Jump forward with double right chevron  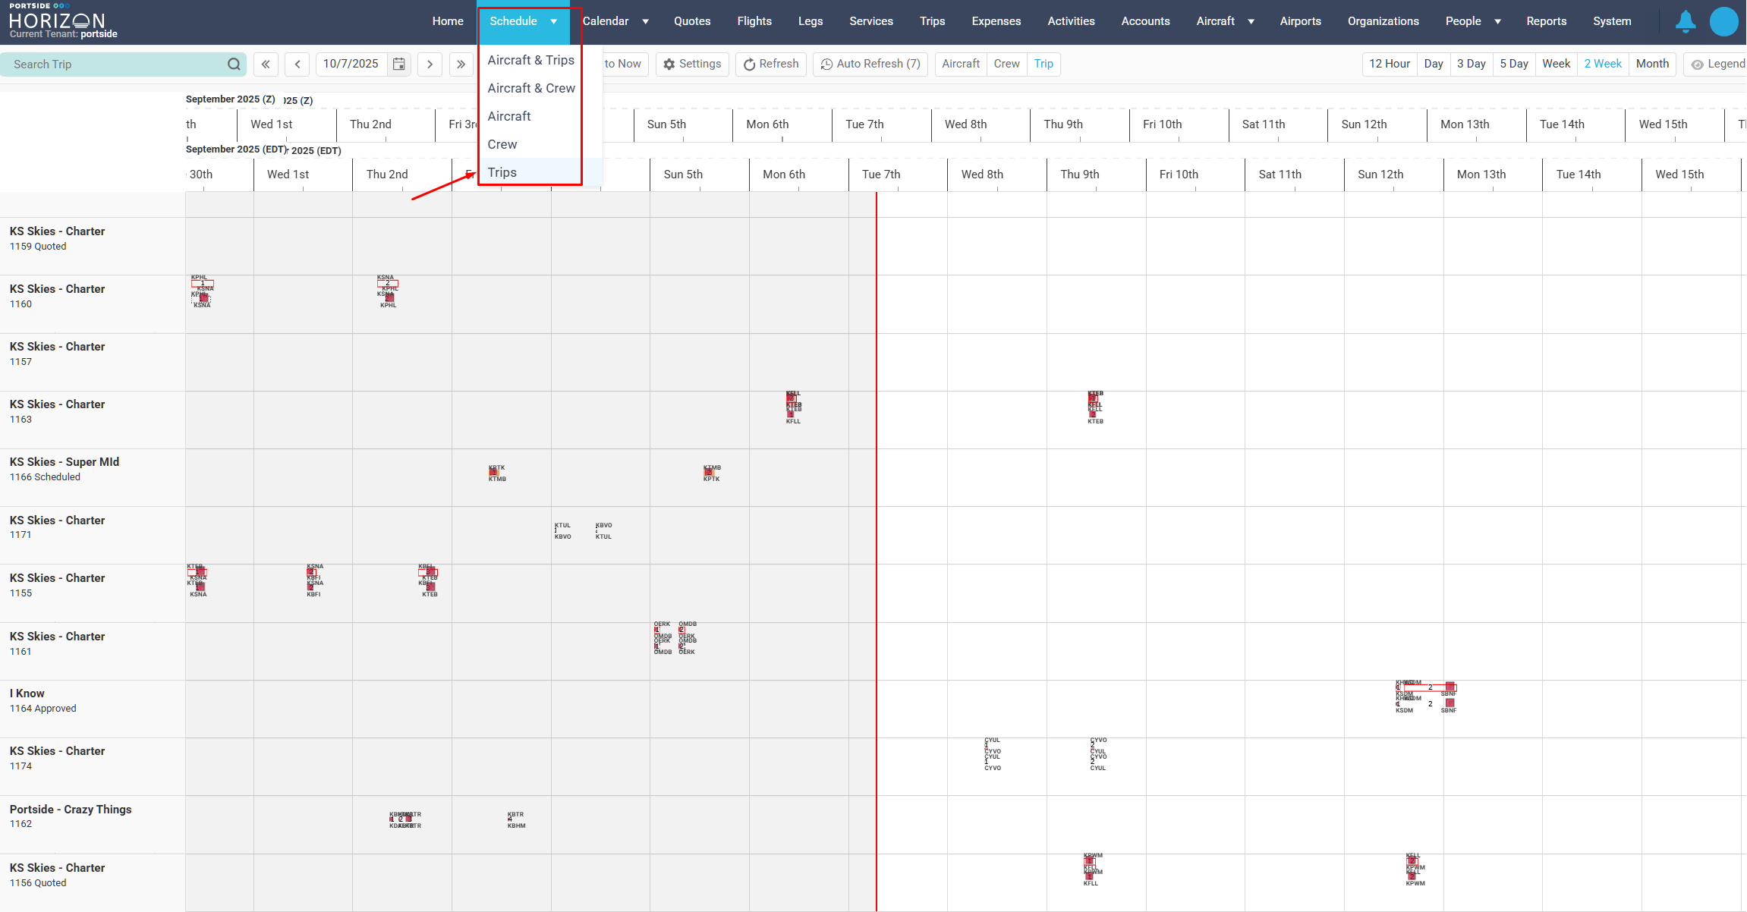[x=461, y=64]
